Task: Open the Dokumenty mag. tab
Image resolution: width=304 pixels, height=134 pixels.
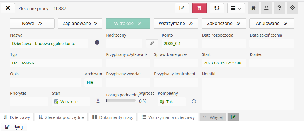Action: click(113, 117)
